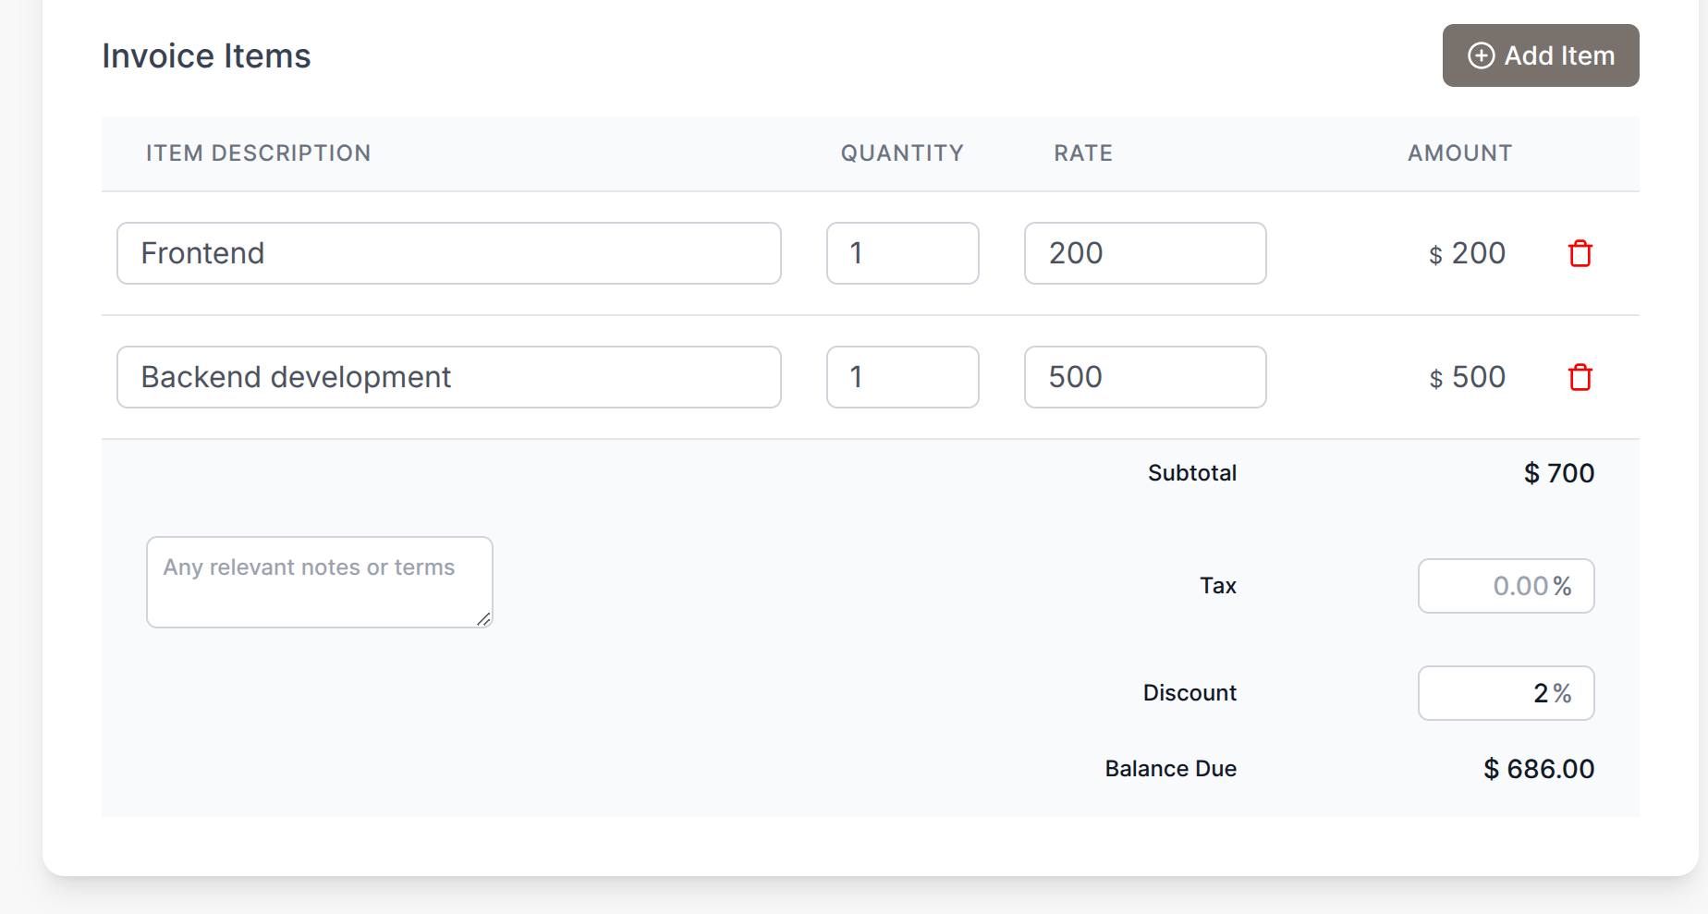Select the Backend development description field
Image resolution: width=1708 pixels, height=914 pixels.
(448, 377)
